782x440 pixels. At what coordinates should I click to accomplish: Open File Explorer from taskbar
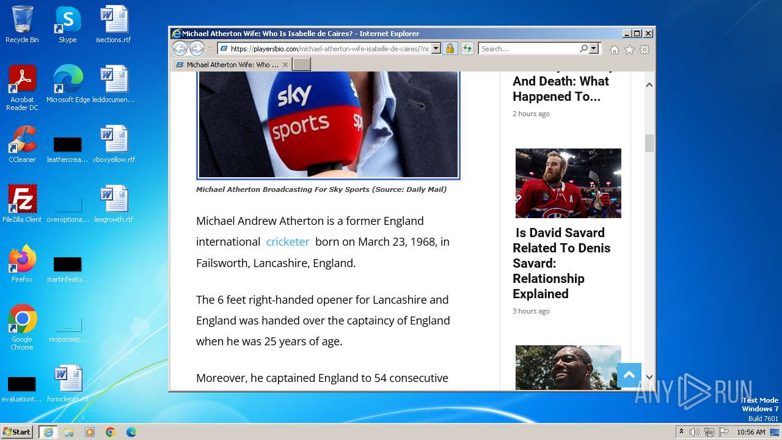point(69,432)
